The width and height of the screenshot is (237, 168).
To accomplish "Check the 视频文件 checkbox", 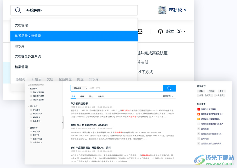I will (31, 117).
